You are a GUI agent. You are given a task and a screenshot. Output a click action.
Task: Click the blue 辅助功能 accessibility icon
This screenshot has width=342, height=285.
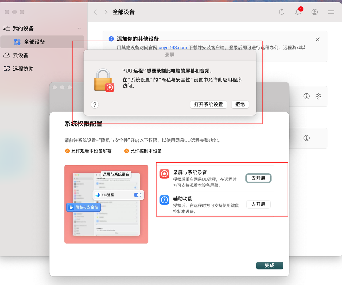click(164, 200)
